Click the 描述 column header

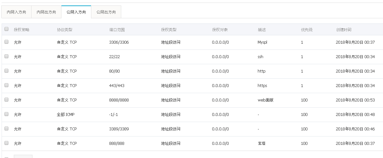coord(261,30)
